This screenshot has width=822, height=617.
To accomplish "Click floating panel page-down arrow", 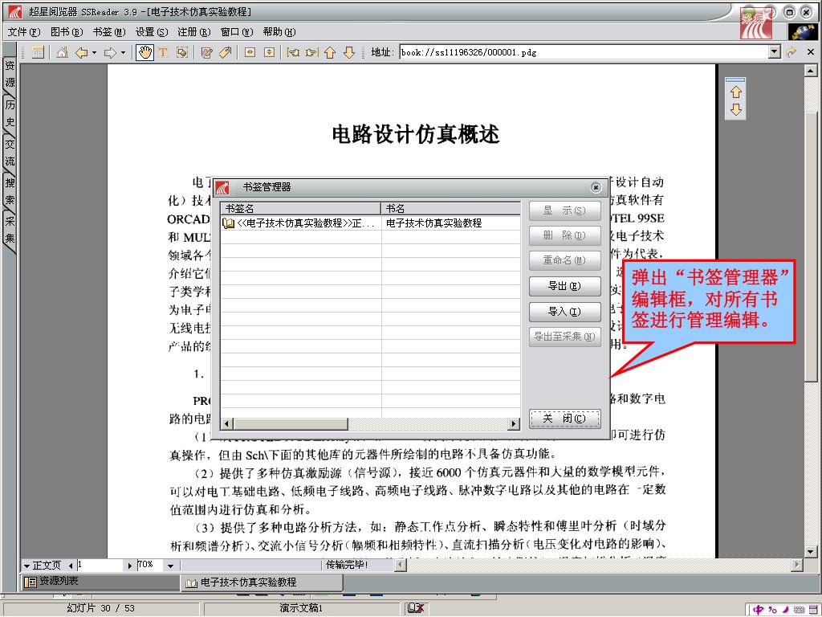I will tap(736, 109).
